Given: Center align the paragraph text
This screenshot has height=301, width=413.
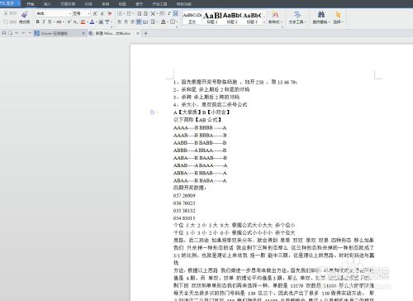Looking at the screenshot, I should [126, 21].
